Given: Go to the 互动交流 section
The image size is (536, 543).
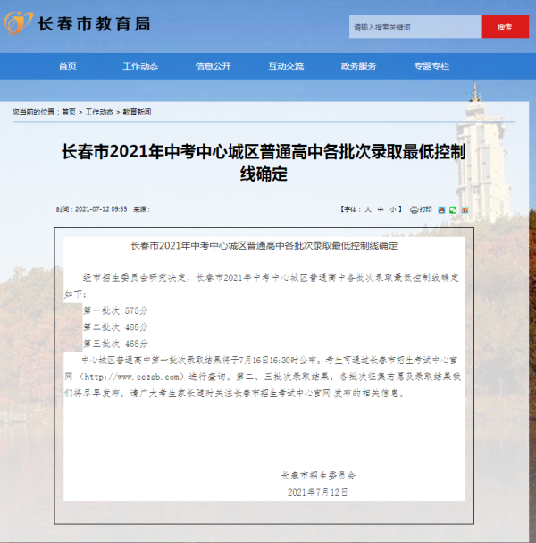Looking at the screenshot, I should (286, 66).
